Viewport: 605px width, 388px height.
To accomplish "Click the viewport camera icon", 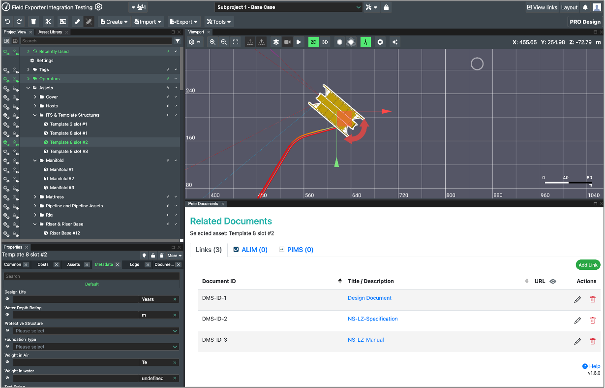I will (287, 42).
